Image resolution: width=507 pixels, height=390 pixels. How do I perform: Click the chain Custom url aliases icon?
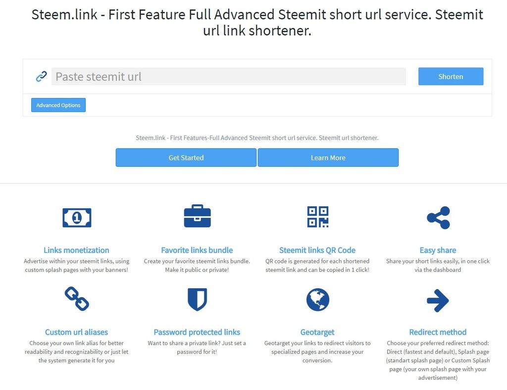tap(77, 299)
